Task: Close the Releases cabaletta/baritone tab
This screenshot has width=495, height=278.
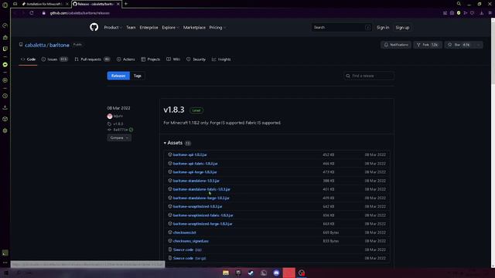Action: click(x=118, y=4)
